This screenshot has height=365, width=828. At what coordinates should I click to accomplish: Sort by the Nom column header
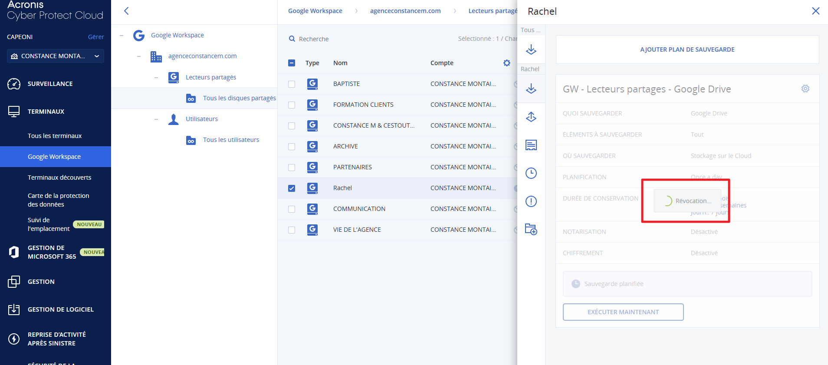coord(340,63)
